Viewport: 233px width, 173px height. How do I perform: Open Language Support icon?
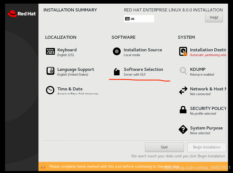tap(50, 71)
